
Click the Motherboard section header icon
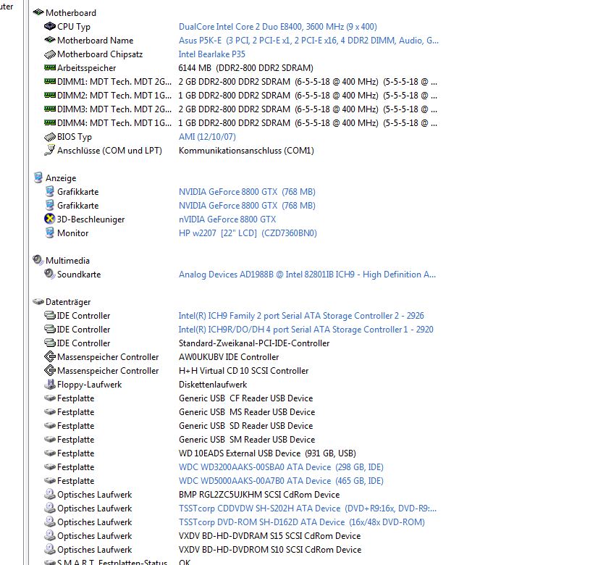38,12
